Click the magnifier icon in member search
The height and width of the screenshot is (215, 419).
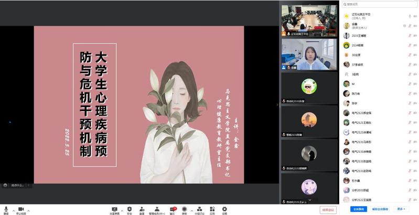345,4
